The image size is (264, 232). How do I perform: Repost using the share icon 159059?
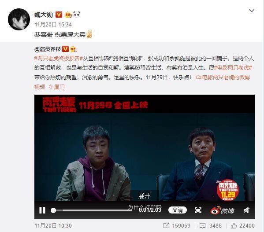[177, 225]
